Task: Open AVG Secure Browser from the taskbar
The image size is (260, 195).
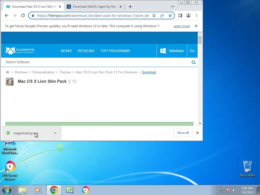Action: 86,190
